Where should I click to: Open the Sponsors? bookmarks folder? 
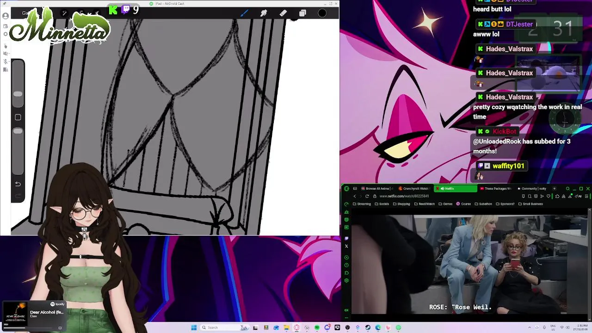(505, 204)
